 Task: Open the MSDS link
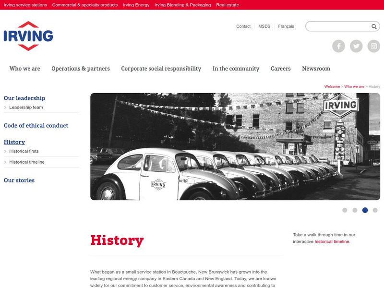[264, 26]
